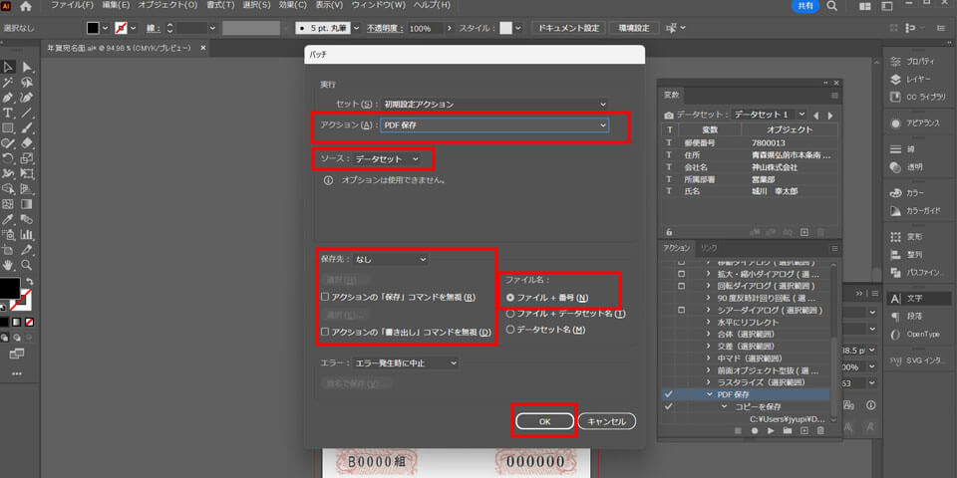The image size is (957, 478).
Task: Enable ignore action 'Export' commands checkbox
Action: 325,332
